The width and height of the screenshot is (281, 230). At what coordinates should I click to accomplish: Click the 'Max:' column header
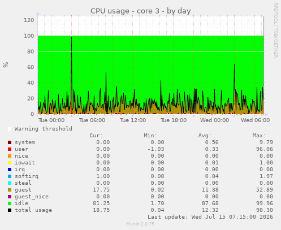coord(260,136)
